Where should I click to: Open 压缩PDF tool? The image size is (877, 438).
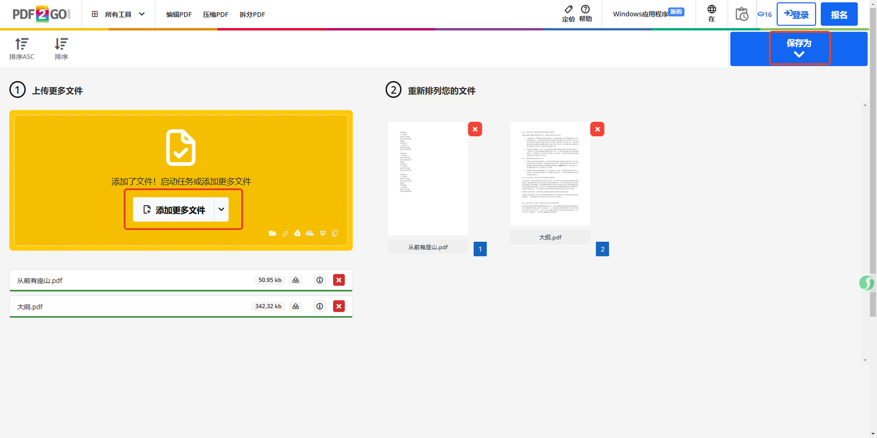click(216, 15)
